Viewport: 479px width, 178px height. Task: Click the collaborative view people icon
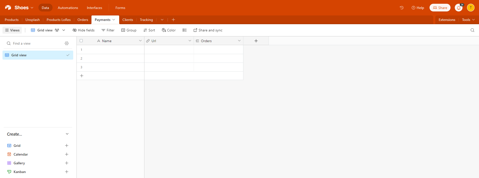click(57, 30)
